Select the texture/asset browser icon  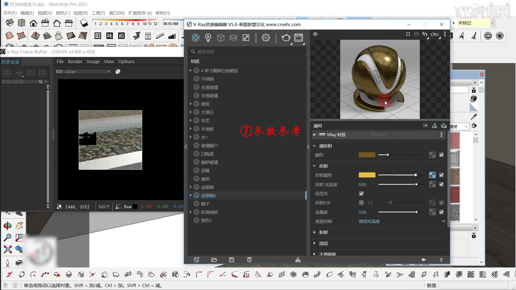point(246,38)
